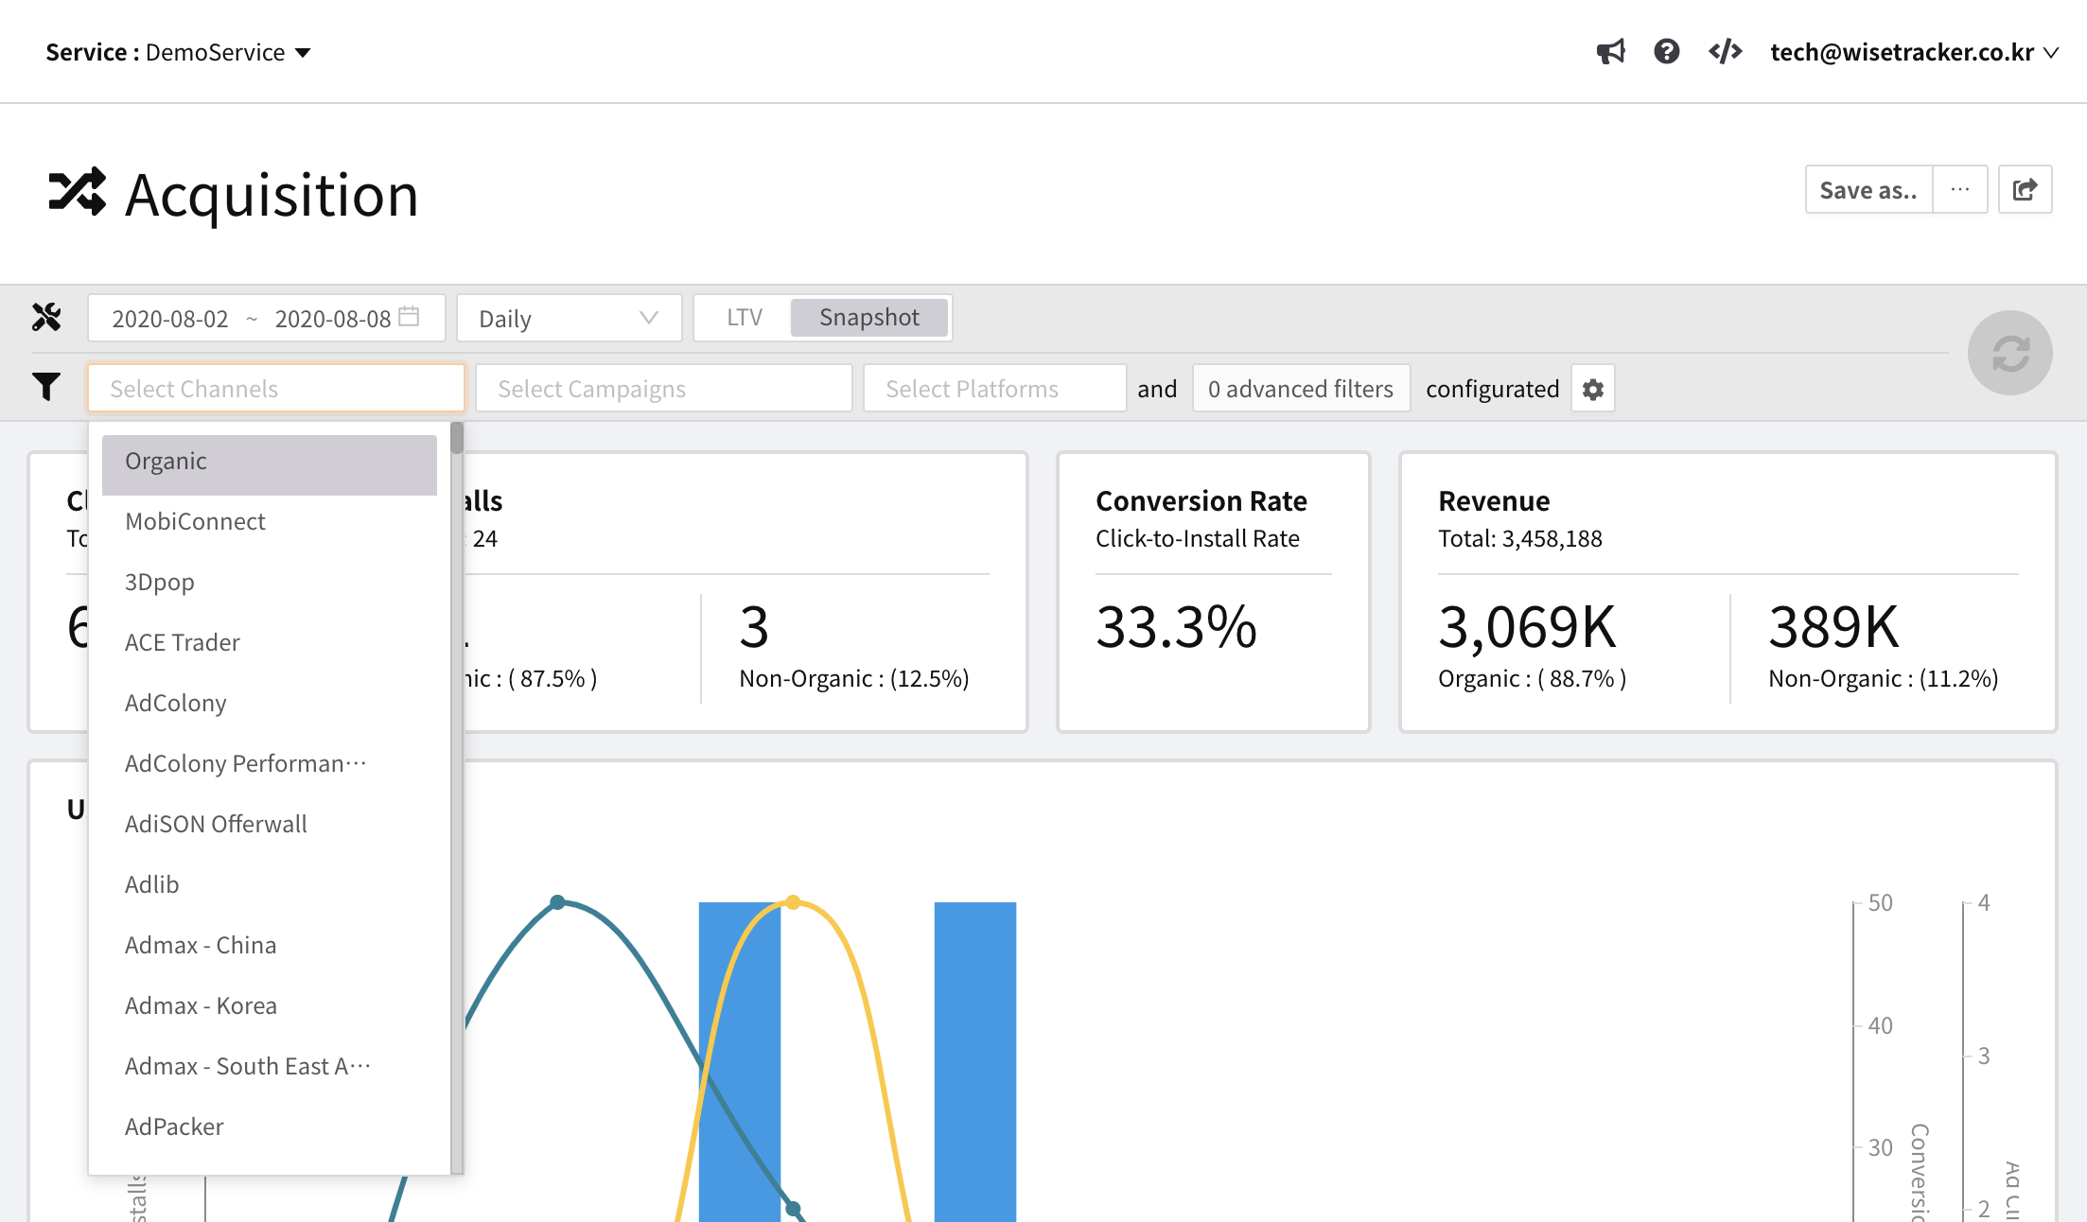This screenshot has height=1222, width=2087.
Task: Choose AdColony in the channel list
Action: 176,704
